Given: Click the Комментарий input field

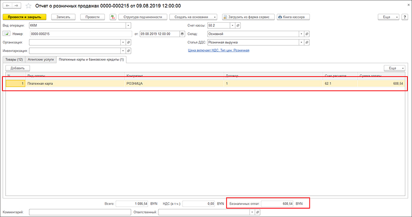Looking at the screenshot, I should tap(79, 212).
